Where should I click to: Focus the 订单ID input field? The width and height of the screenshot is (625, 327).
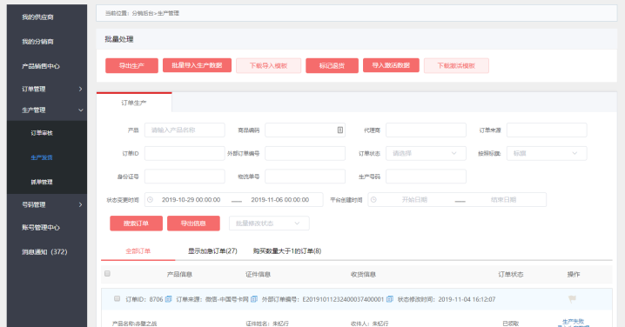point(185,153)
